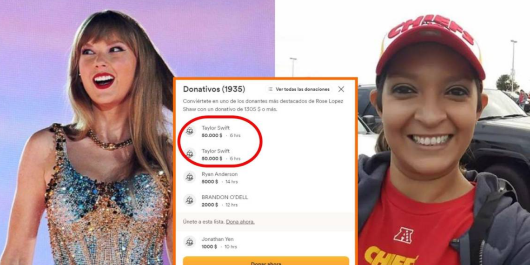Click the donor icon of first Taylor Swift entry

click(190, 131)
